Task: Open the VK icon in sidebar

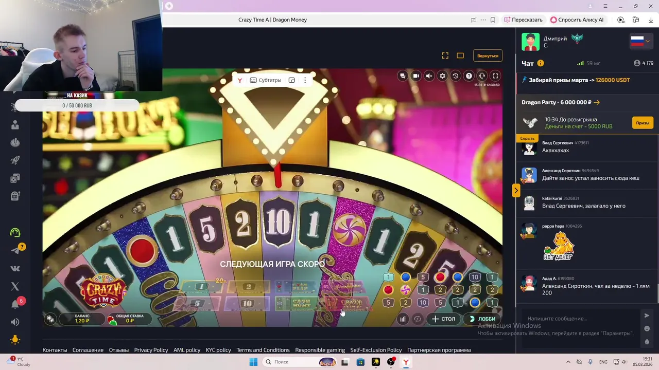Action: click(15, 268)
